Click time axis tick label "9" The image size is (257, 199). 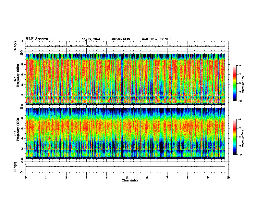click(208, 178)
